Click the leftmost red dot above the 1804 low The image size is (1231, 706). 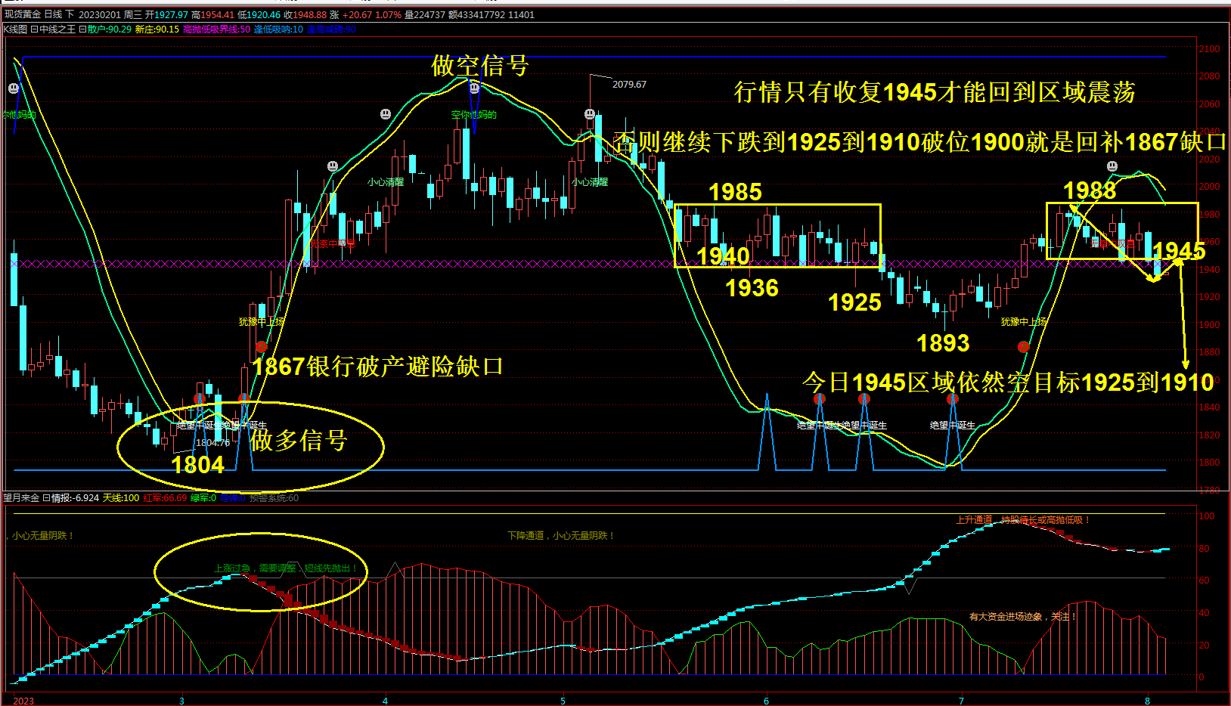[x=199, y=398]
